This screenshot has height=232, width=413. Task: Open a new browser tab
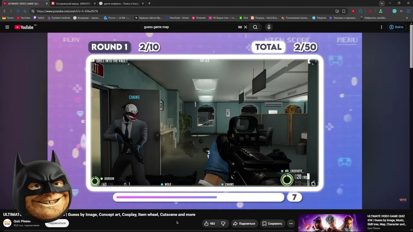pos(149,4)
